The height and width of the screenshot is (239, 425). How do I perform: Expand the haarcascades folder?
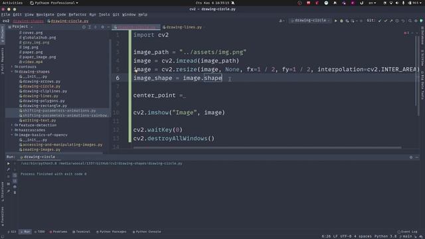click(12, 130)
